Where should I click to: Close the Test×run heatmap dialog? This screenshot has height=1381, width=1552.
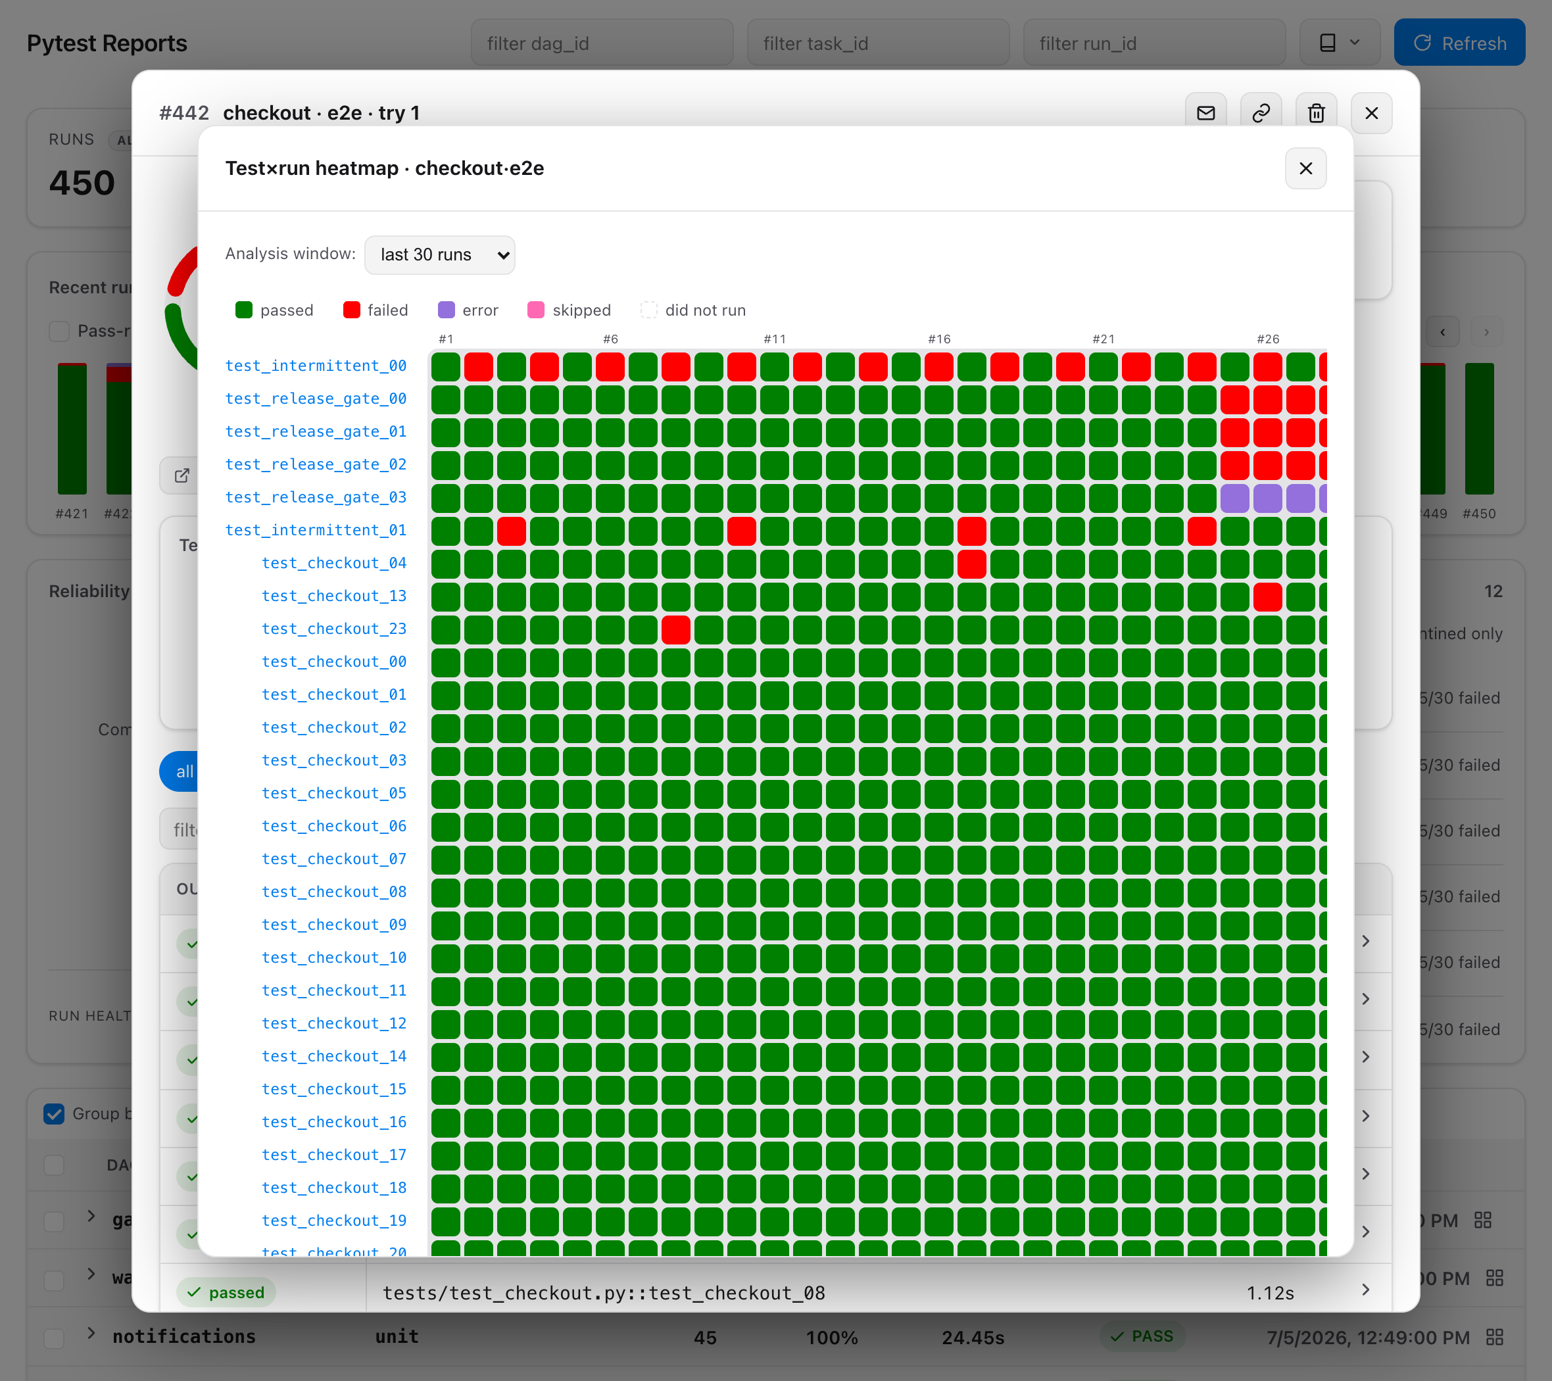click(1305, 168)
